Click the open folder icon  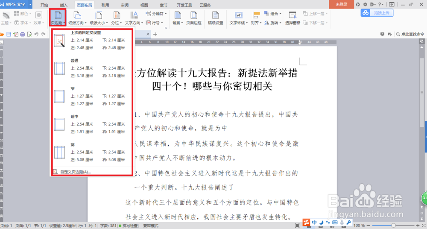click(2, 34)
